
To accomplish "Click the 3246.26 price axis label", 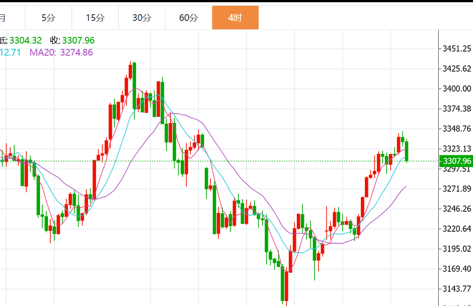I will 457,209.
